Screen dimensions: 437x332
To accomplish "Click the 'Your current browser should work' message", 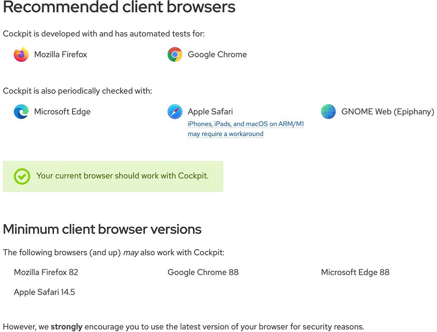I will coord(122,176).
